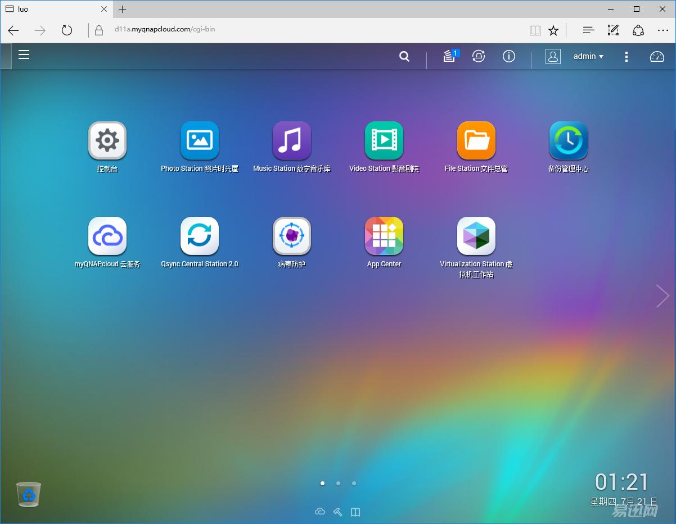Click the QTS search magnifier icon
The width and height of the screenshot is (676, 524).
[404, 56]
